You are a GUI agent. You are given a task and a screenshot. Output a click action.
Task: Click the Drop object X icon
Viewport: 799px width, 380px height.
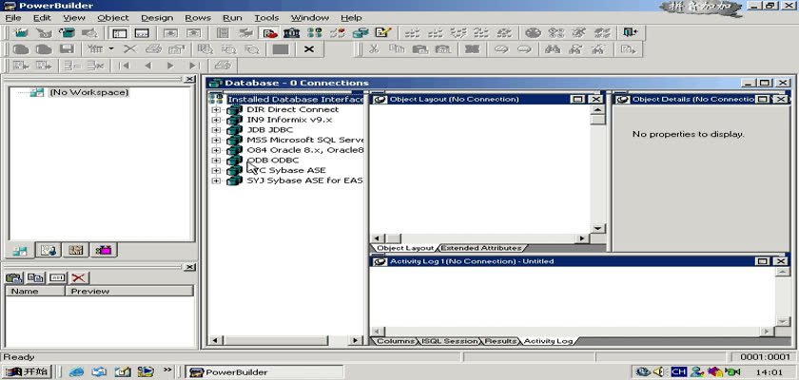click(130, 49)
